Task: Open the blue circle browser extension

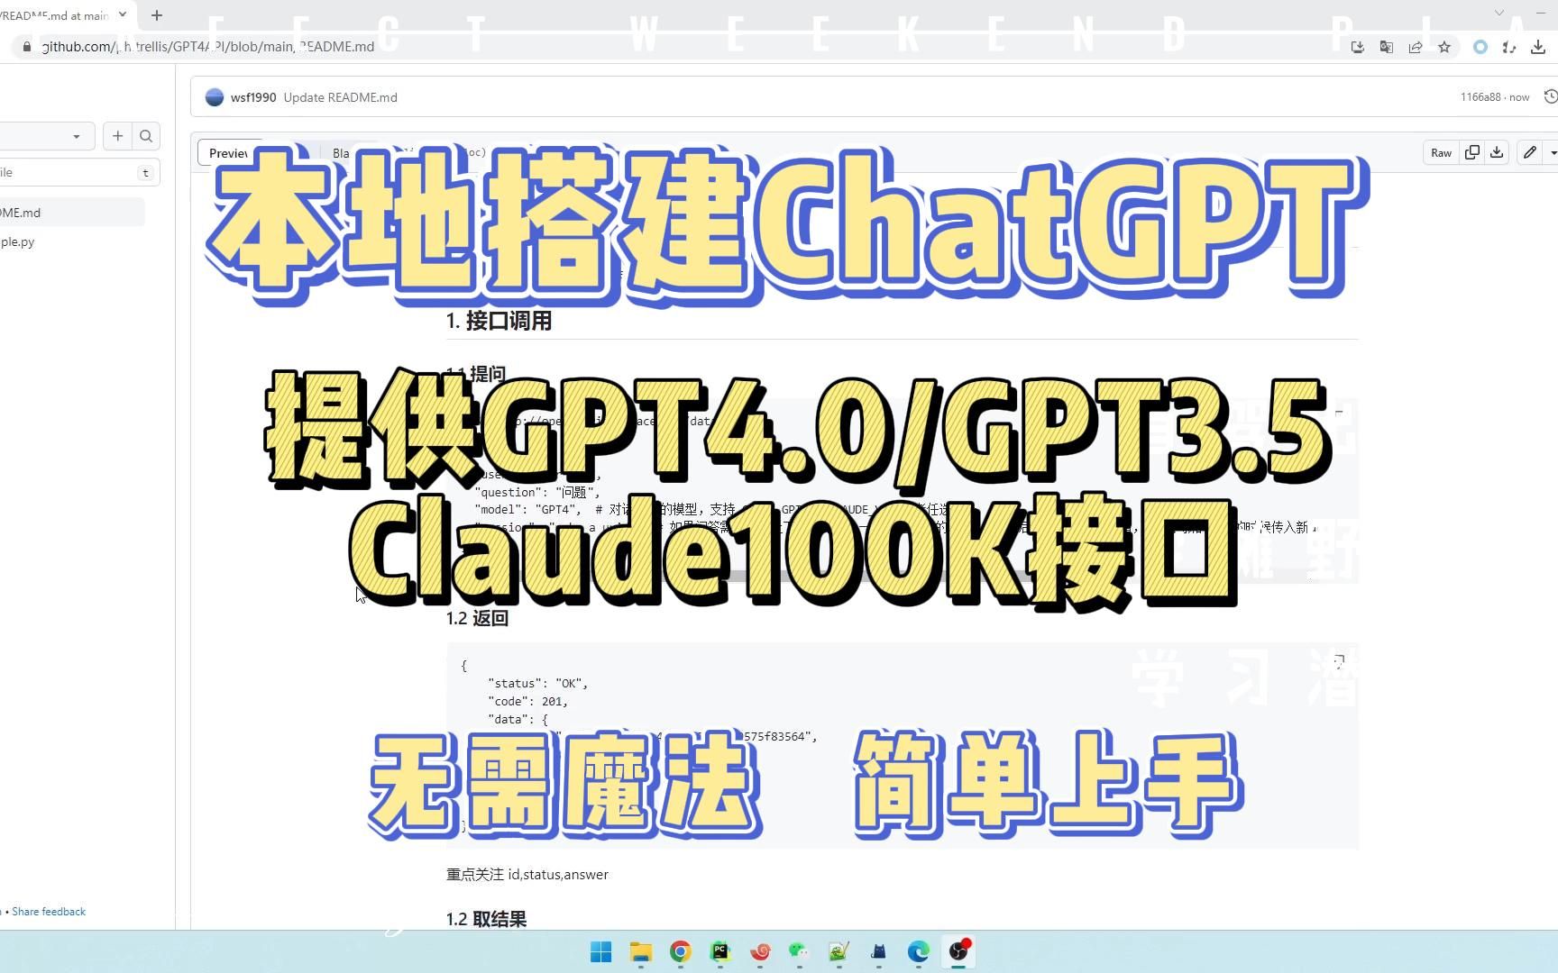Action: click(x=1480, y=47)
